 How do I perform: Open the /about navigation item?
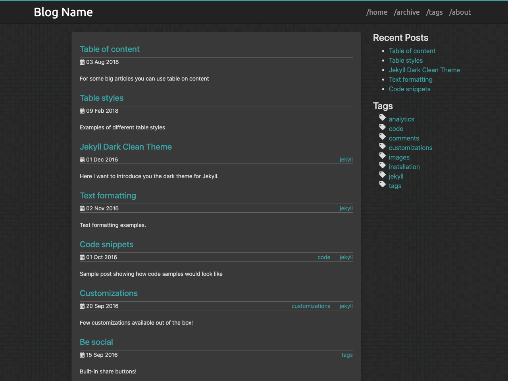[x=460, y=12]
